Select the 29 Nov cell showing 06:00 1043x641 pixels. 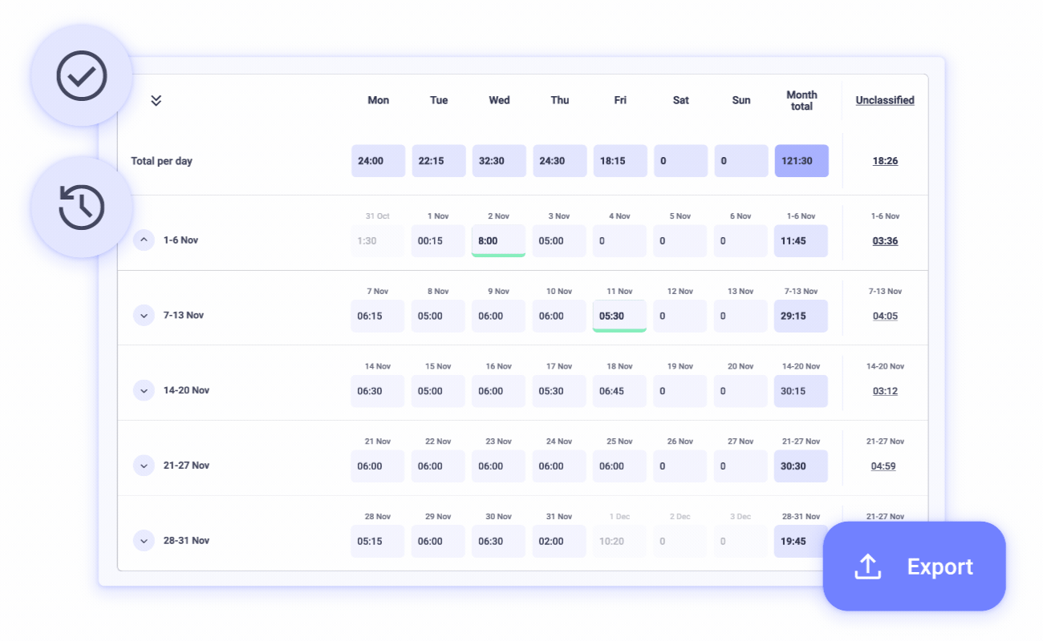click(438, 542)
